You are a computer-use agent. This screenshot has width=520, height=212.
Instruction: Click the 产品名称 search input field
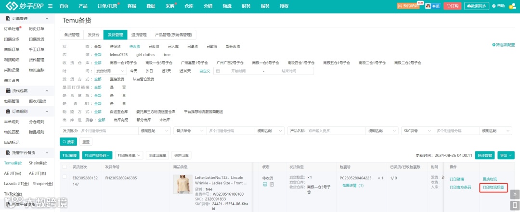click(x=336, y=131)
